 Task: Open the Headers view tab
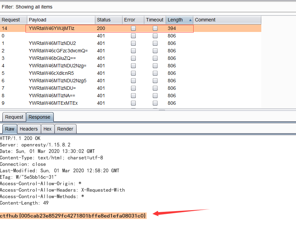pyautogui.click(x=29, y=129)
